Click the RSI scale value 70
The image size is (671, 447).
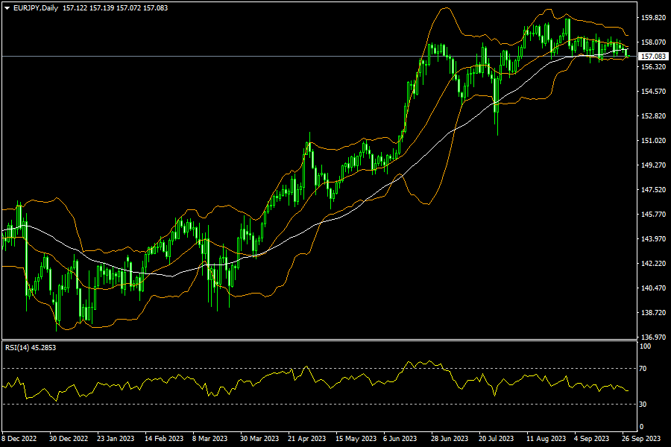[x=643, y=368]
